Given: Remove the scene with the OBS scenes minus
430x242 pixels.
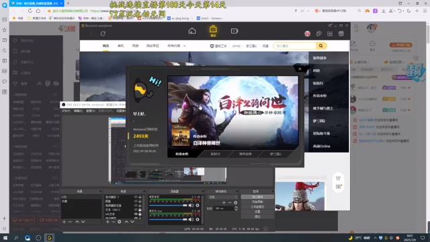Looking at the screenshot, I should (70, 222).
